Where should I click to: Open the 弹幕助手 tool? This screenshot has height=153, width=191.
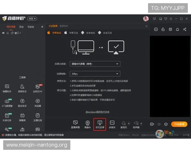[x=7, y=88]
